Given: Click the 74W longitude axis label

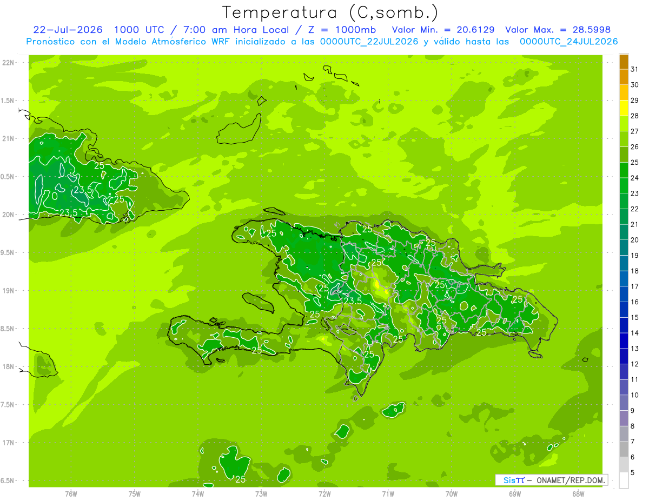Looking at the screenshot, I should [x=198, y=494].
